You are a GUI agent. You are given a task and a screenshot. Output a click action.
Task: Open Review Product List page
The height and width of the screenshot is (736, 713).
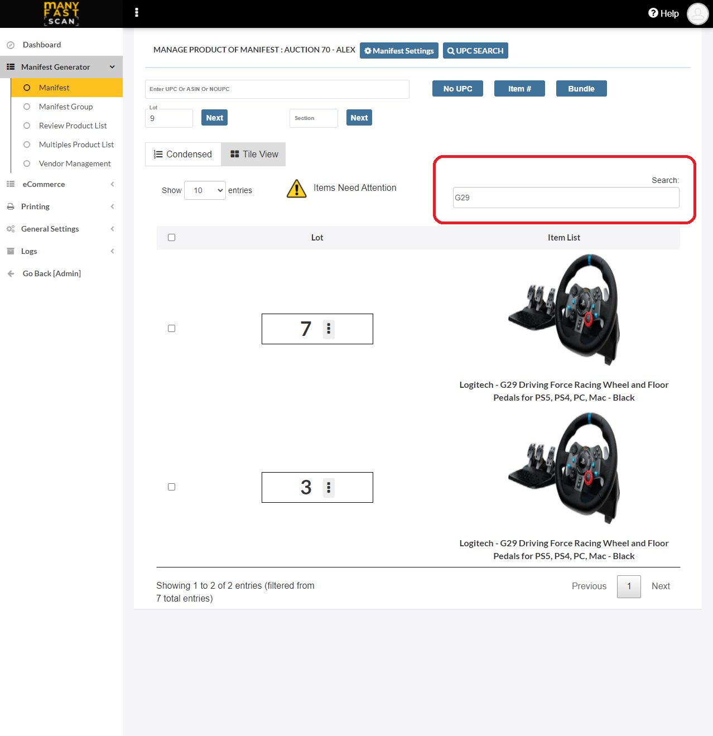pos(73,126)
